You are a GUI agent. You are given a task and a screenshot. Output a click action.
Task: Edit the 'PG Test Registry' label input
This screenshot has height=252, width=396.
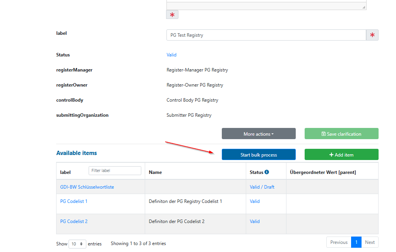click(266, 35)
